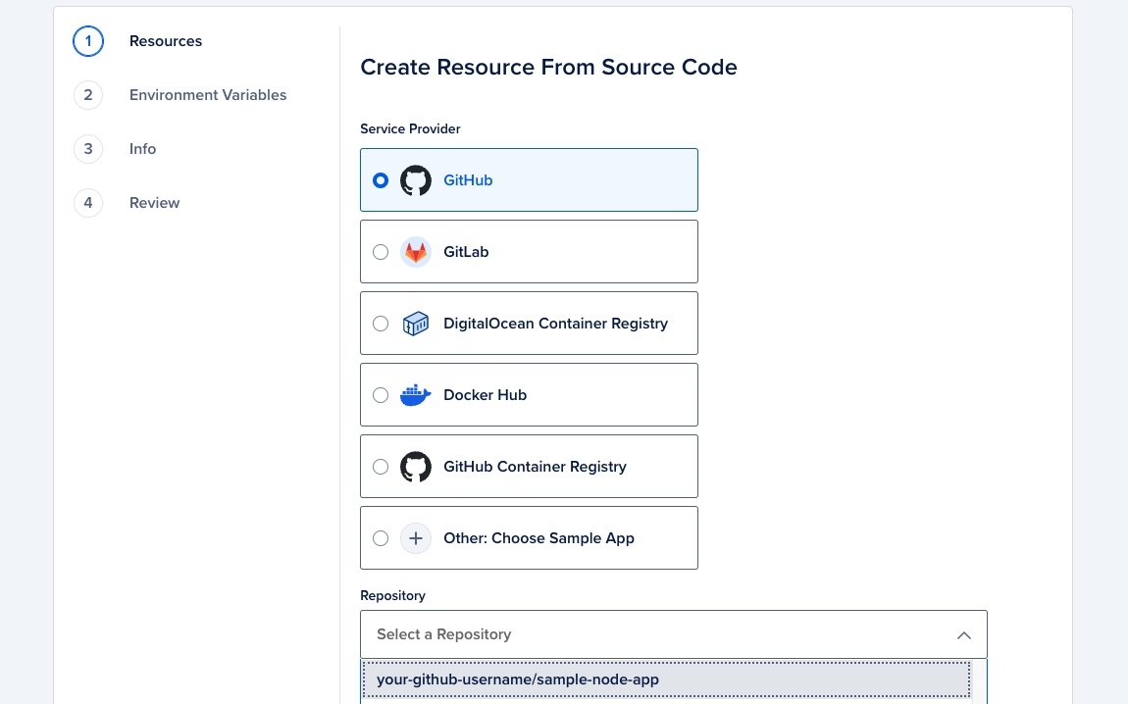Go to step 1 Resources
Image resolution: width=1128 pixels, height=704 pixels.
[166, 41]
